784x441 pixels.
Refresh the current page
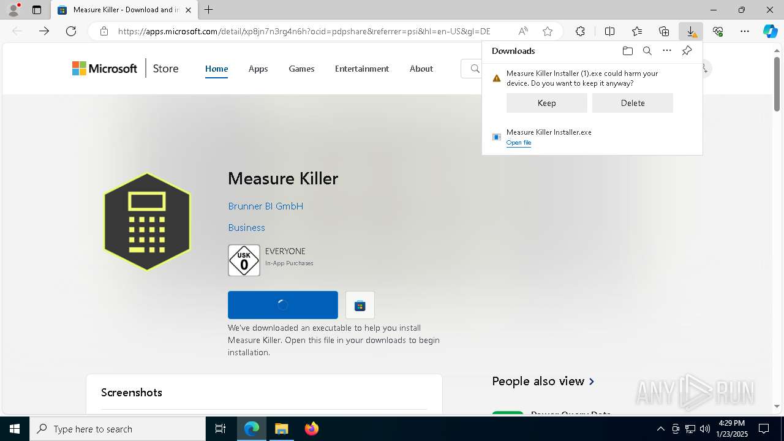point(71,31)
